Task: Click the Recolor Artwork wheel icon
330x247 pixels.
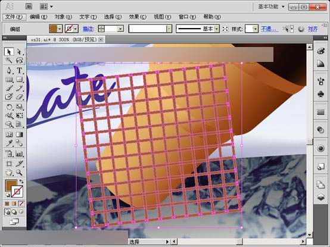Action: [x=301, y=29]
